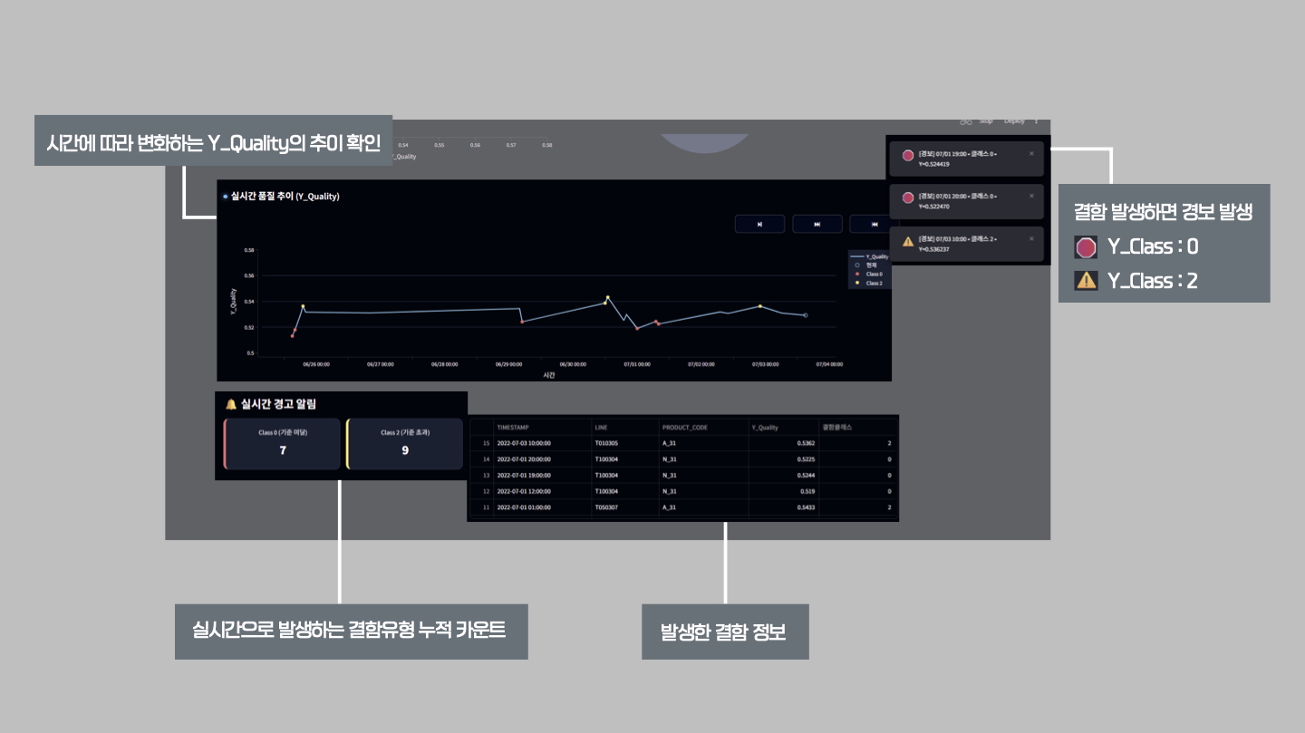Screen dimensions: 1305x733
Task: Click the fast-forward skip button
Action: click(x=817, y=224)
